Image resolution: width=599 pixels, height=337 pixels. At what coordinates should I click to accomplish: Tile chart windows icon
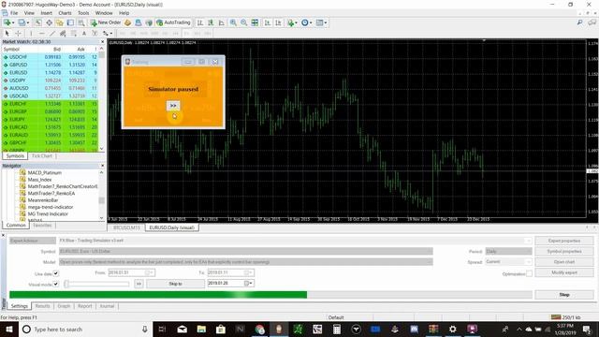click(x=255, y=22)
